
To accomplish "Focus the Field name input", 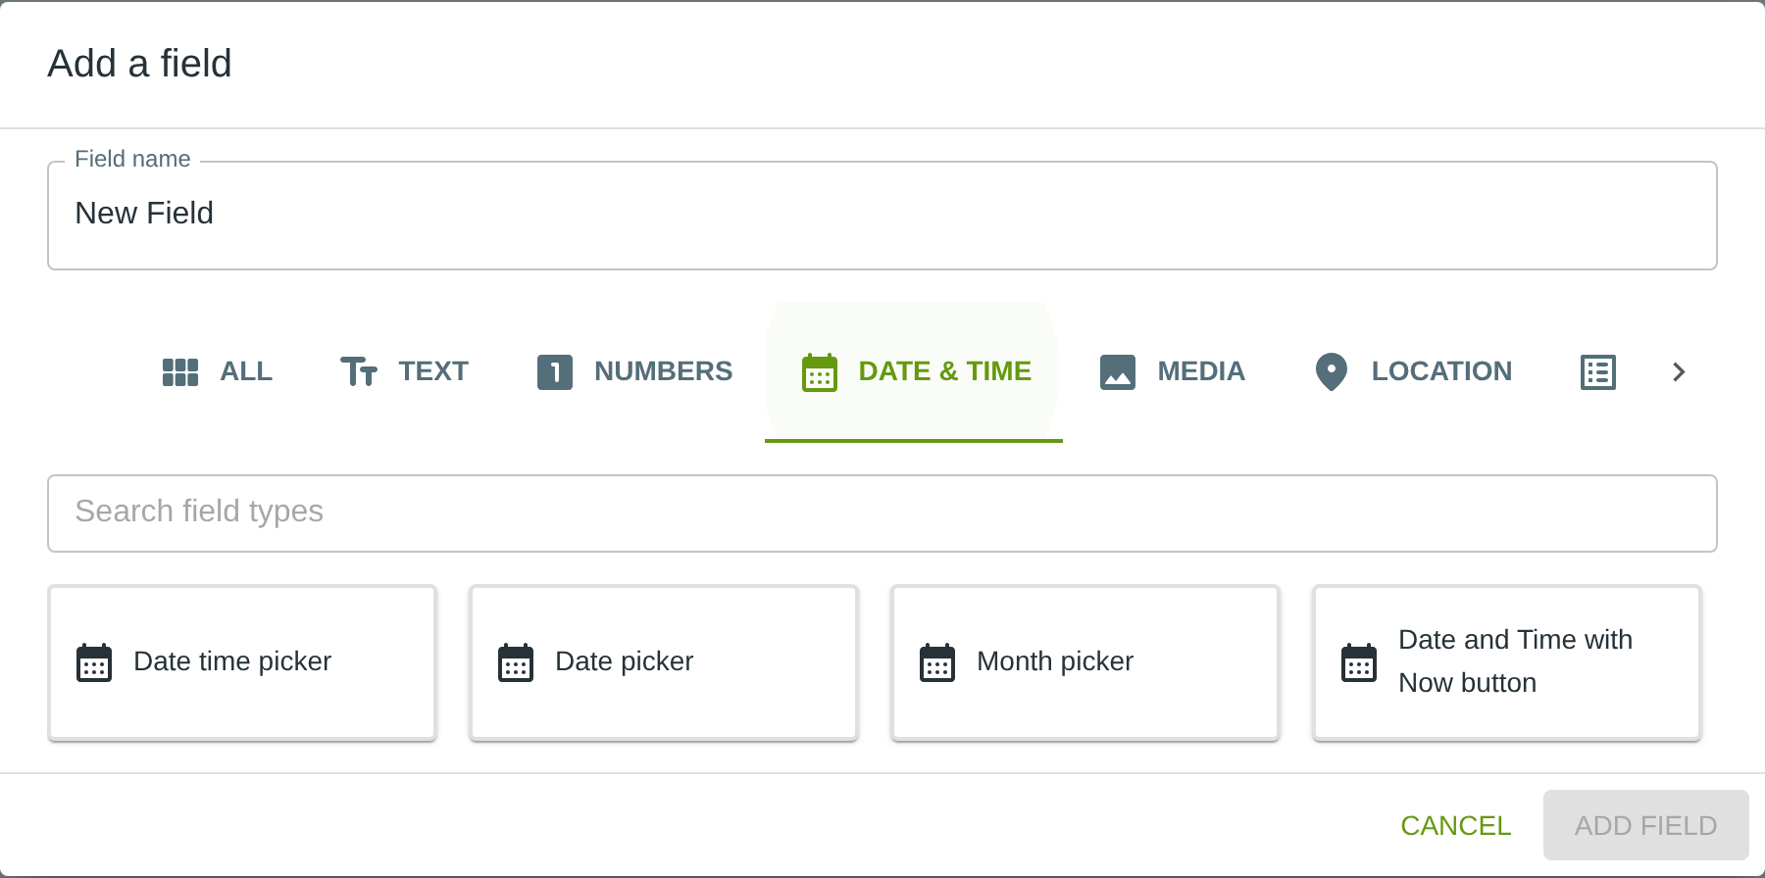I will tap(882, 216).
